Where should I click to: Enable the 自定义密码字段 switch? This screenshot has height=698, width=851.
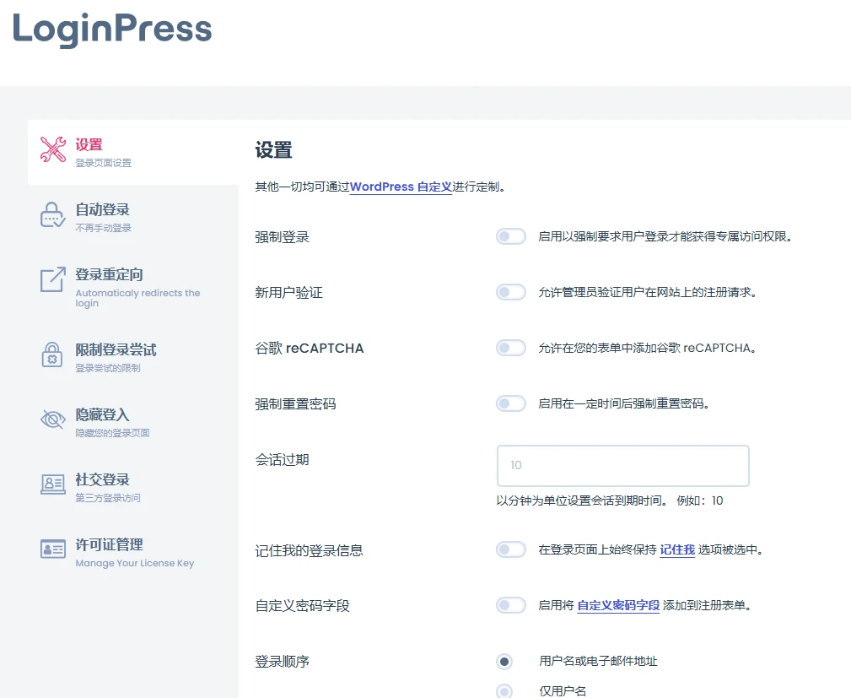[511, 605]
